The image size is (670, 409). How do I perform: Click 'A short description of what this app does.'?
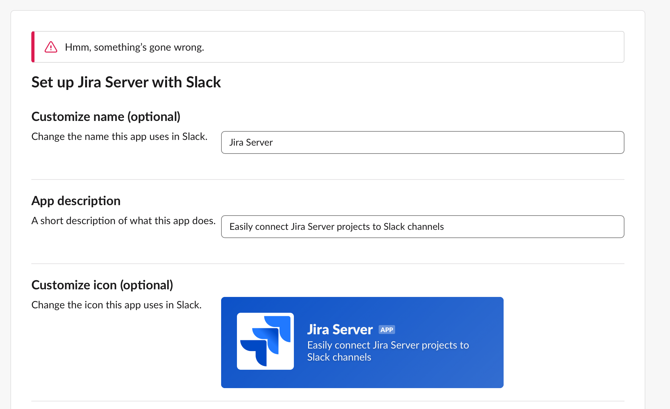123,221
